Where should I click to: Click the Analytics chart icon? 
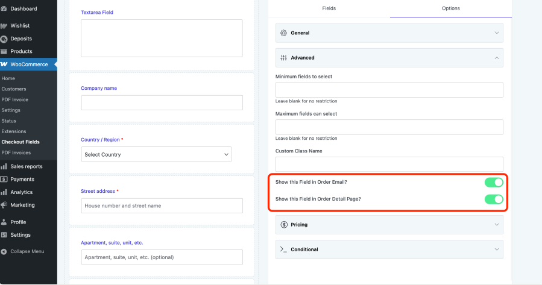[4, 192]
